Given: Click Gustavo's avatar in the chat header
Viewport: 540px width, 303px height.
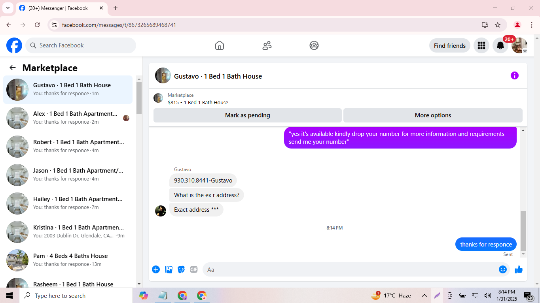Looking at the screenshot, I should (163, 75).
